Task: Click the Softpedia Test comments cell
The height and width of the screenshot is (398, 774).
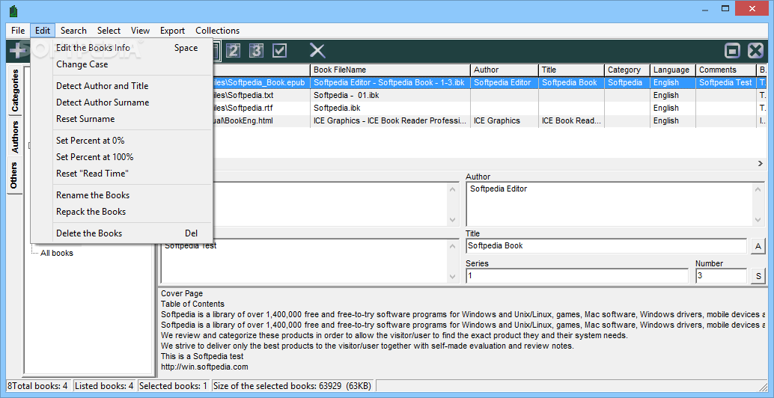Action: pos(725,82)
